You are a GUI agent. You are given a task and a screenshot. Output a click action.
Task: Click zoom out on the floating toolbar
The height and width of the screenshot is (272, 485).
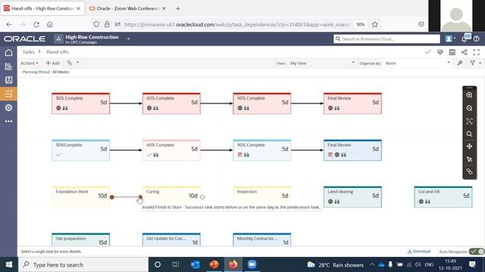point(469,108)
